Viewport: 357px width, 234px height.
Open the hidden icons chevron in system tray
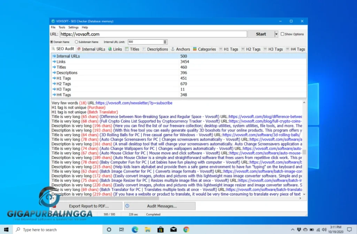(x=293, y=229)
